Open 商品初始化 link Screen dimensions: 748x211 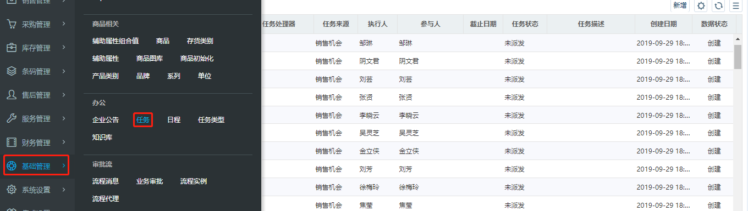[x=197, y=59]
